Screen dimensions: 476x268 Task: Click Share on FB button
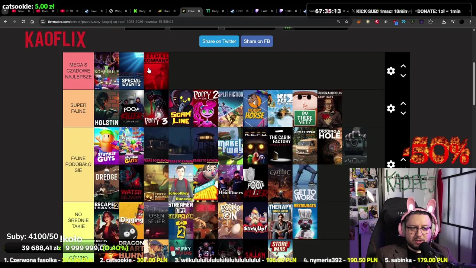click(257, 41)
